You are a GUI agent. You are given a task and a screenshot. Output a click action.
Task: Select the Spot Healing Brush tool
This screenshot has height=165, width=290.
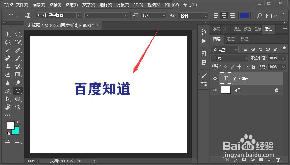coord(8,58)
